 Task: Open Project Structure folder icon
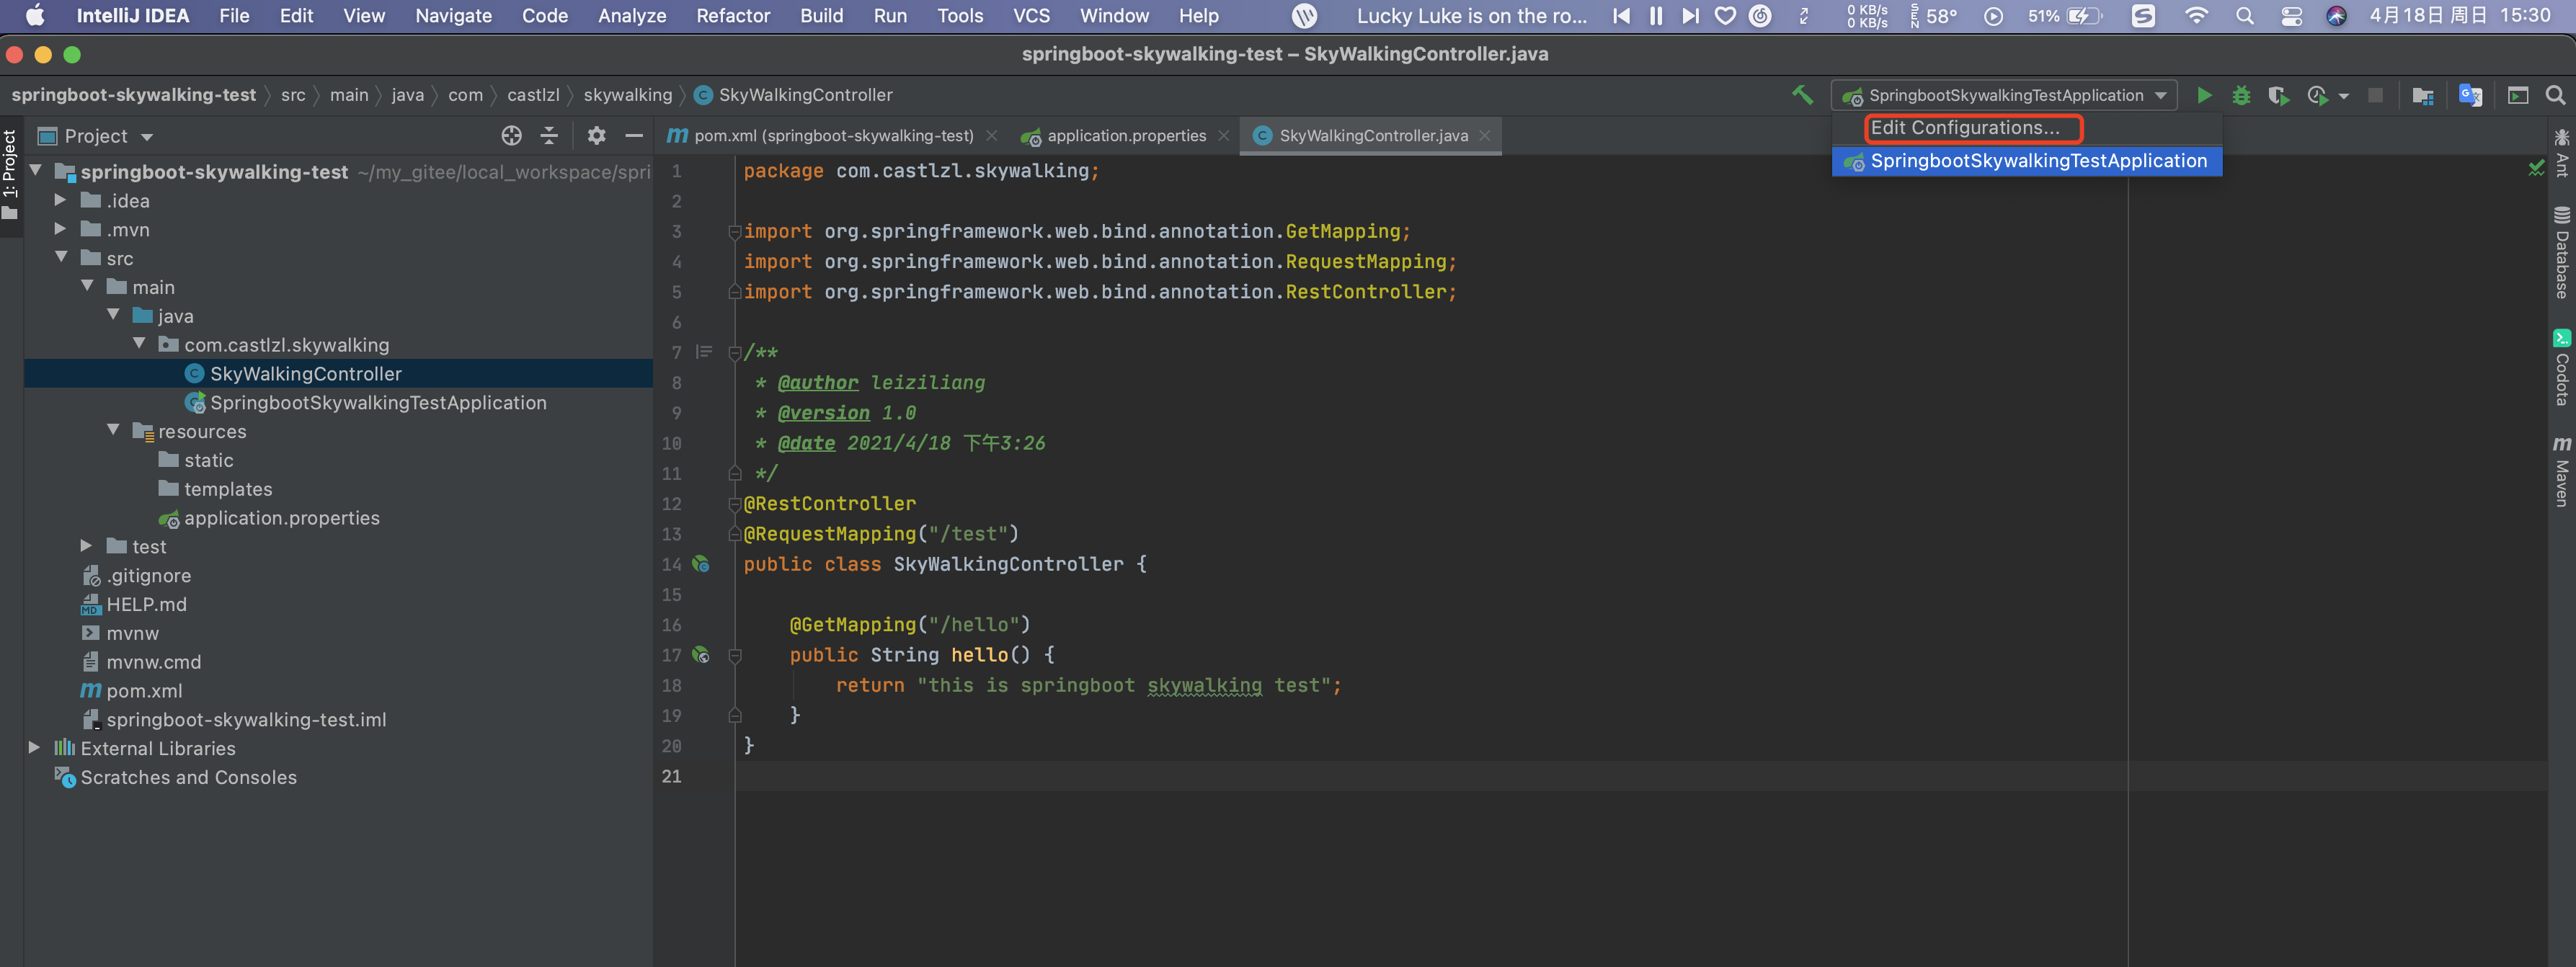click(2422, 95)
